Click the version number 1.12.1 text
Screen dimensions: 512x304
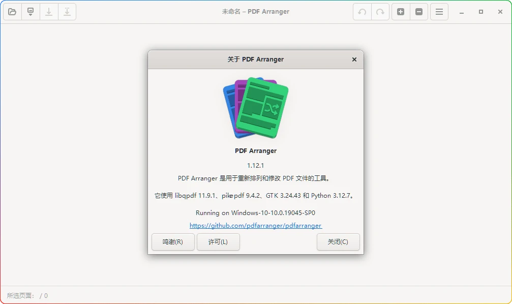255,165
